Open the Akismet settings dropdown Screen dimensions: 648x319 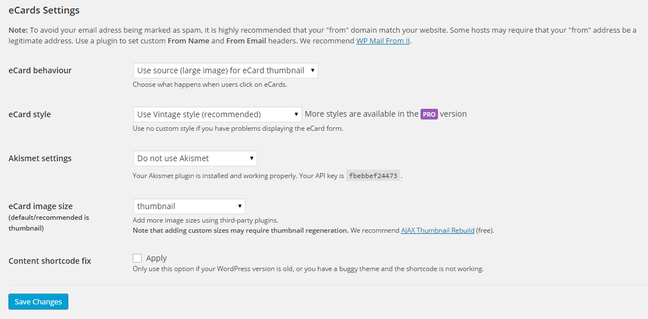195,158
